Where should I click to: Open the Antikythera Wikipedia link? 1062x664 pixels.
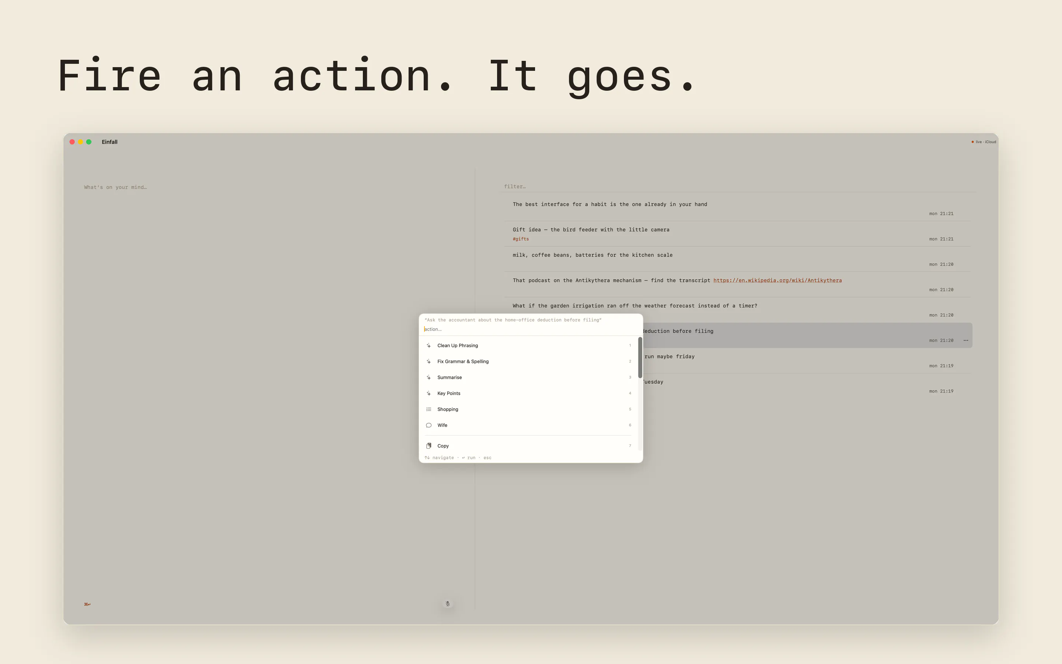coord(777,280)
